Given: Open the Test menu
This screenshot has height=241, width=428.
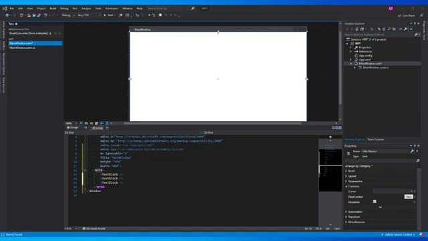Looking at the screenshot, I should coord(75,9).
